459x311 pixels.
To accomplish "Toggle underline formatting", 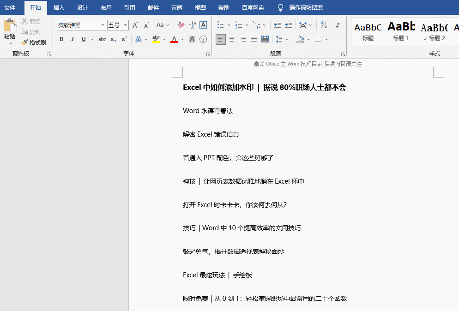I will click(84, 39).
